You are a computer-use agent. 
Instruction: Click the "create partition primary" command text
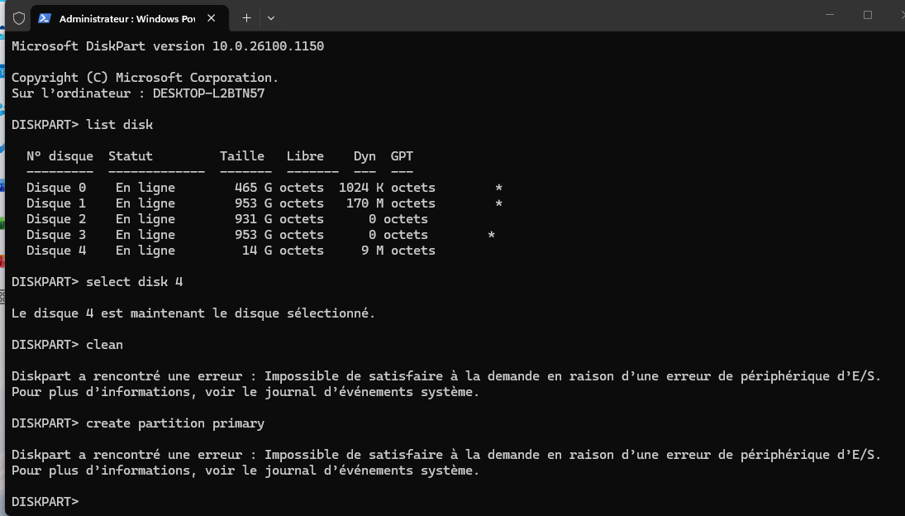[175, 423]
